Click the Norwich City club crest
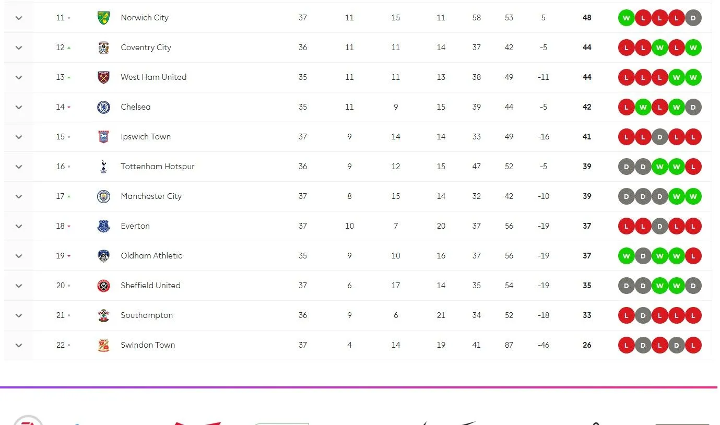This screenshot has width=720, height=425. pyautogui.click(x=103, y=18)
